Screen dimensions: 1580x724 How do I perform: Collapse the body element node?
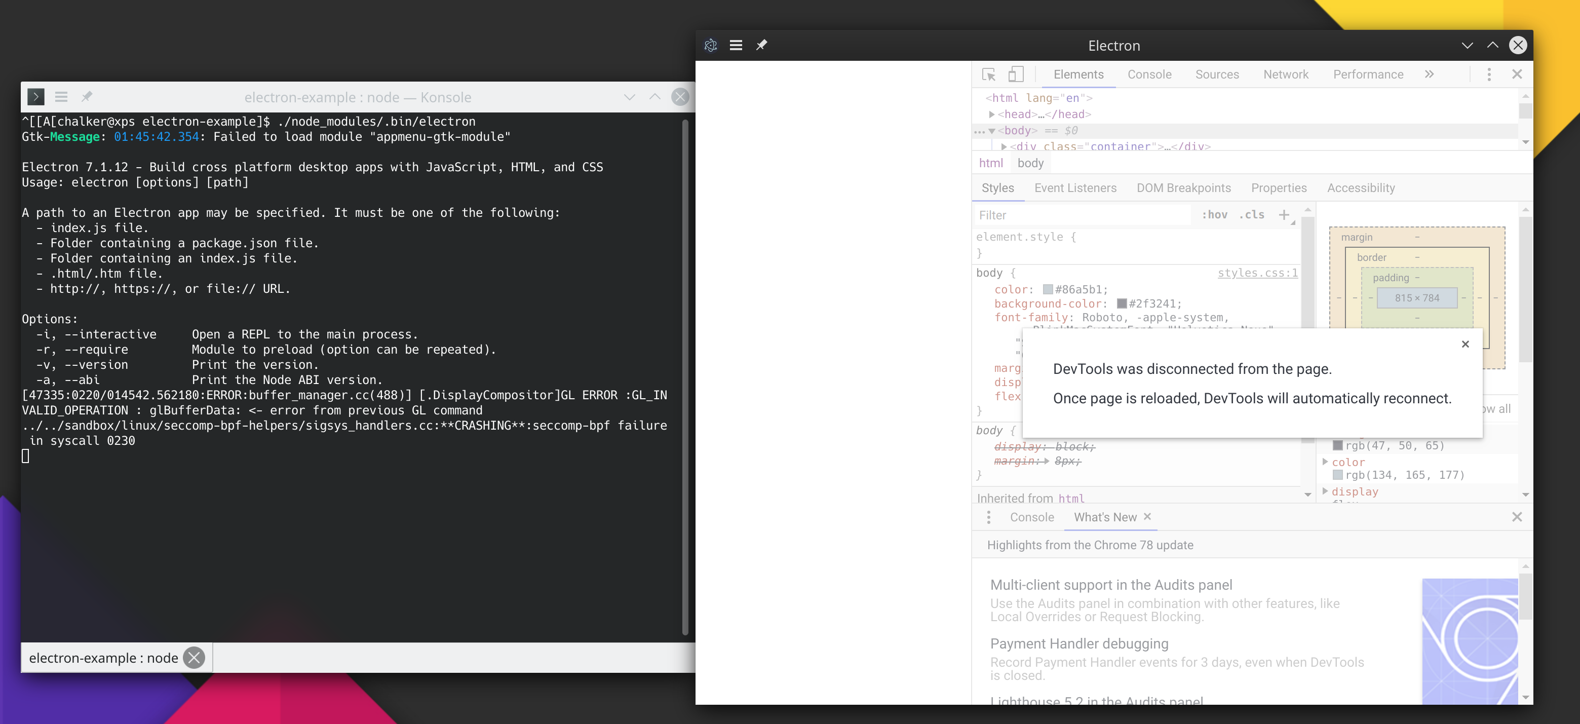pos(991,130)
